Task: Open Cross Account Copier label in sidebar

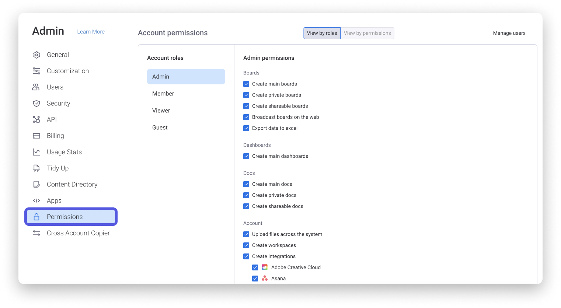Action: pyautogui.click(x=79, y=233)
